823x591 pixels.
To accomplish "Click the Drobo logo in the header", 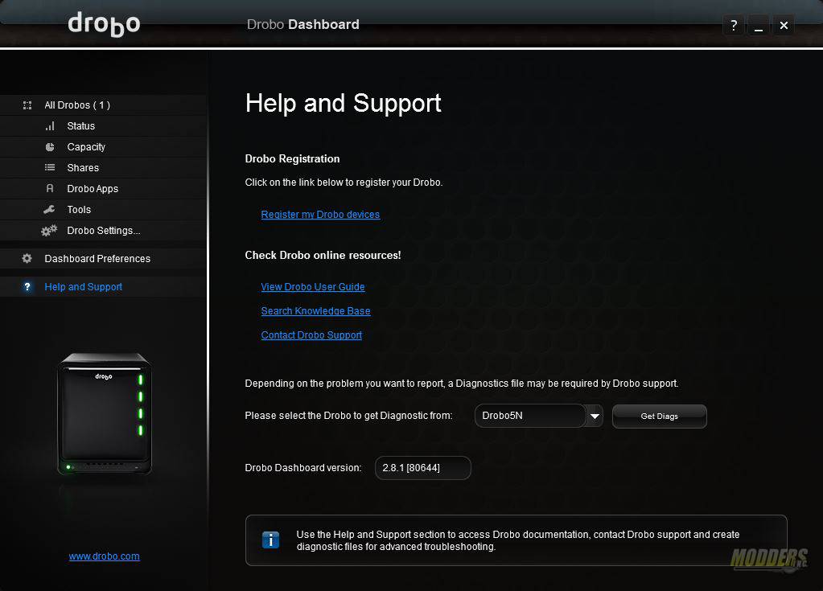I will [x=104, y=24].
